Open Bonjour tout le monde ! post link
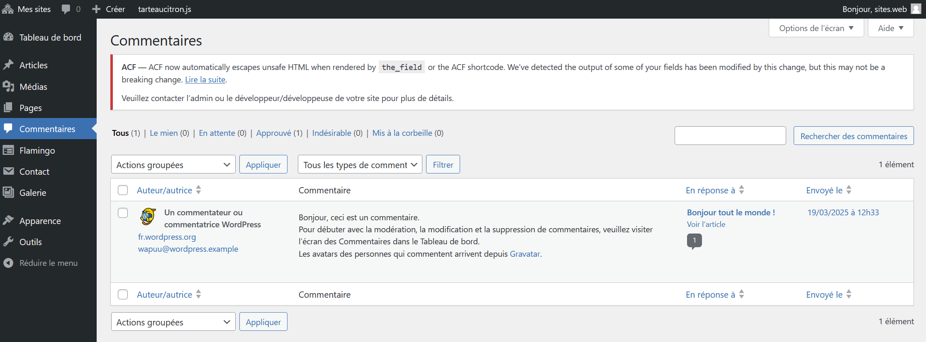This screenshot has height=342, width=926. [x=731, y=212]
